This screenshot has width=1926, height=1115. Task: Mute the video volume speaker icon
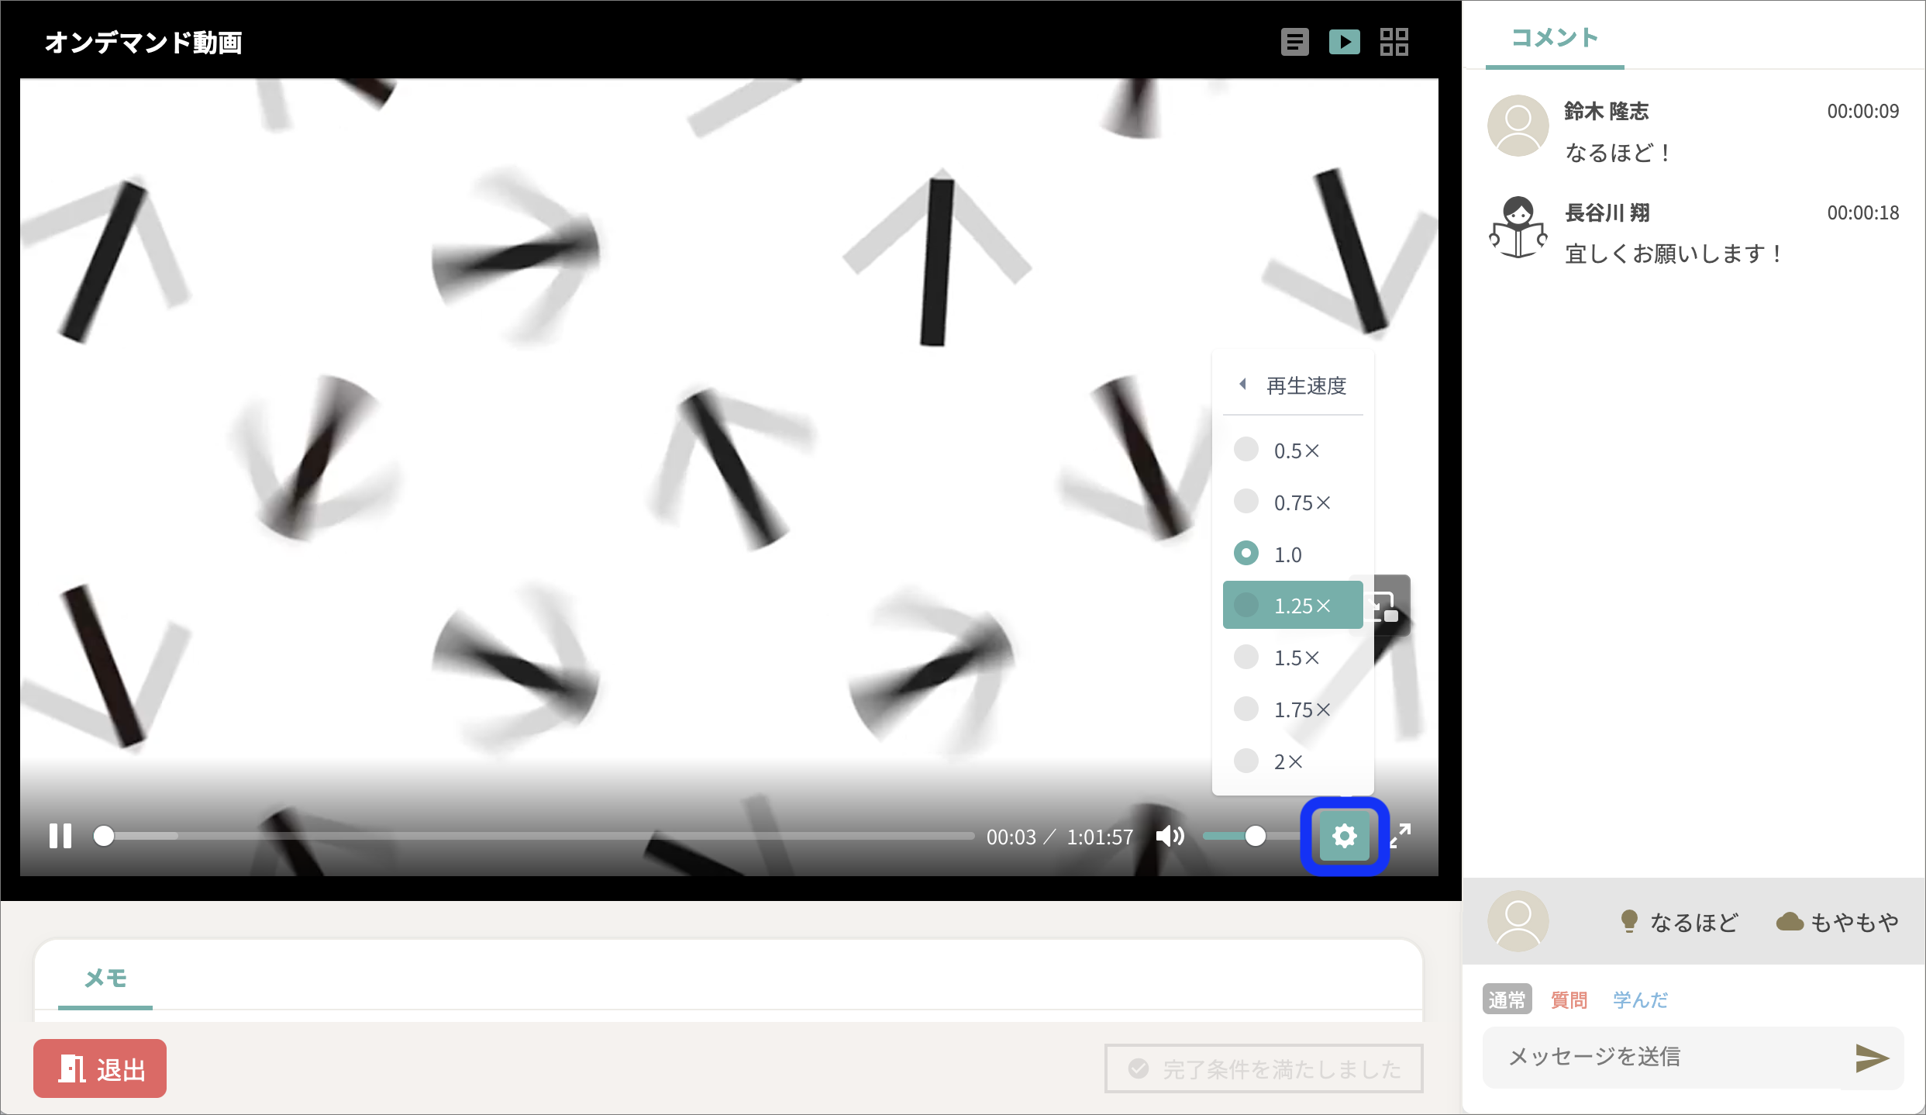[1170, 836]
